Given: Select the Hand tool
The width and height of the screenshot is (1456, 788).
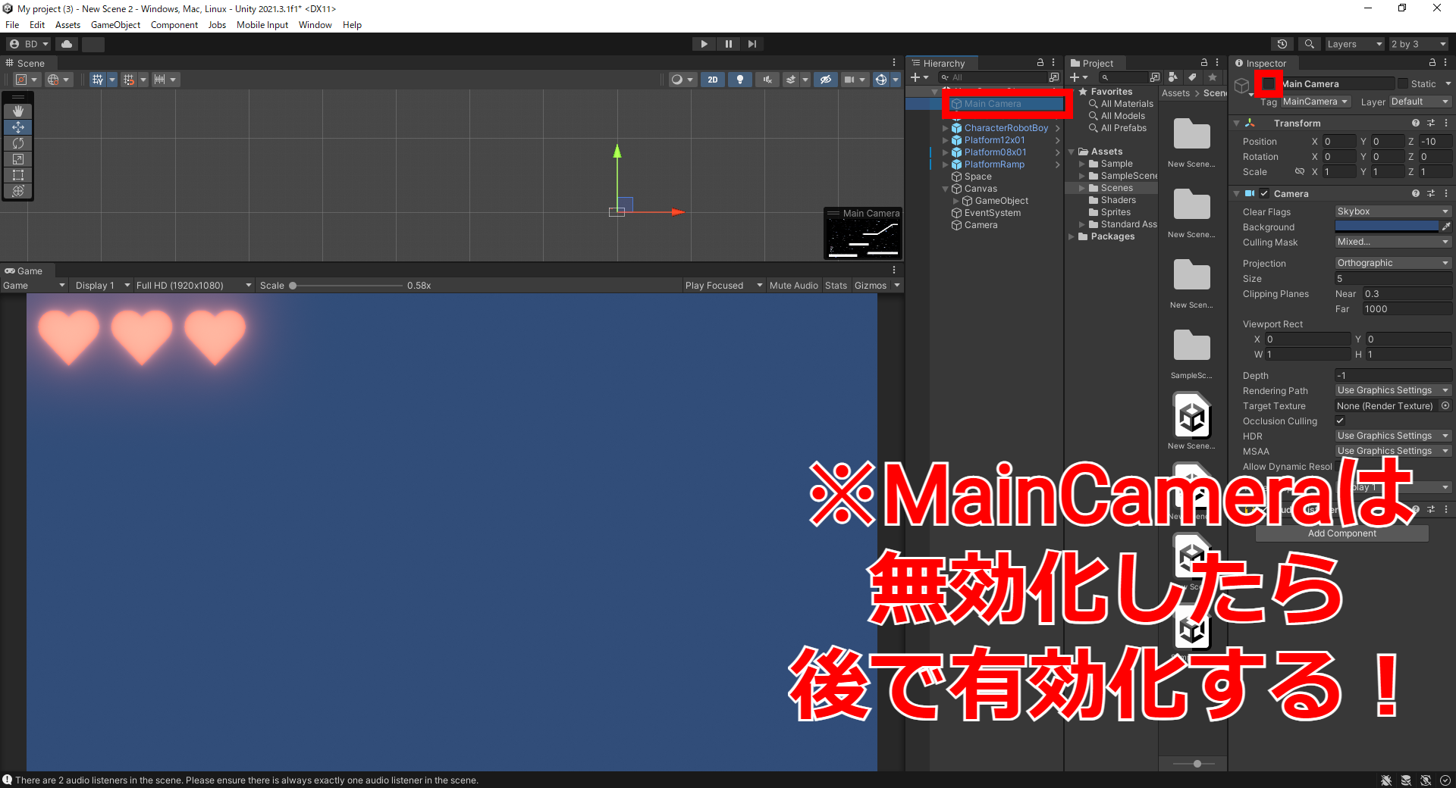Looking at the screenshot, I should click(17, 111).
